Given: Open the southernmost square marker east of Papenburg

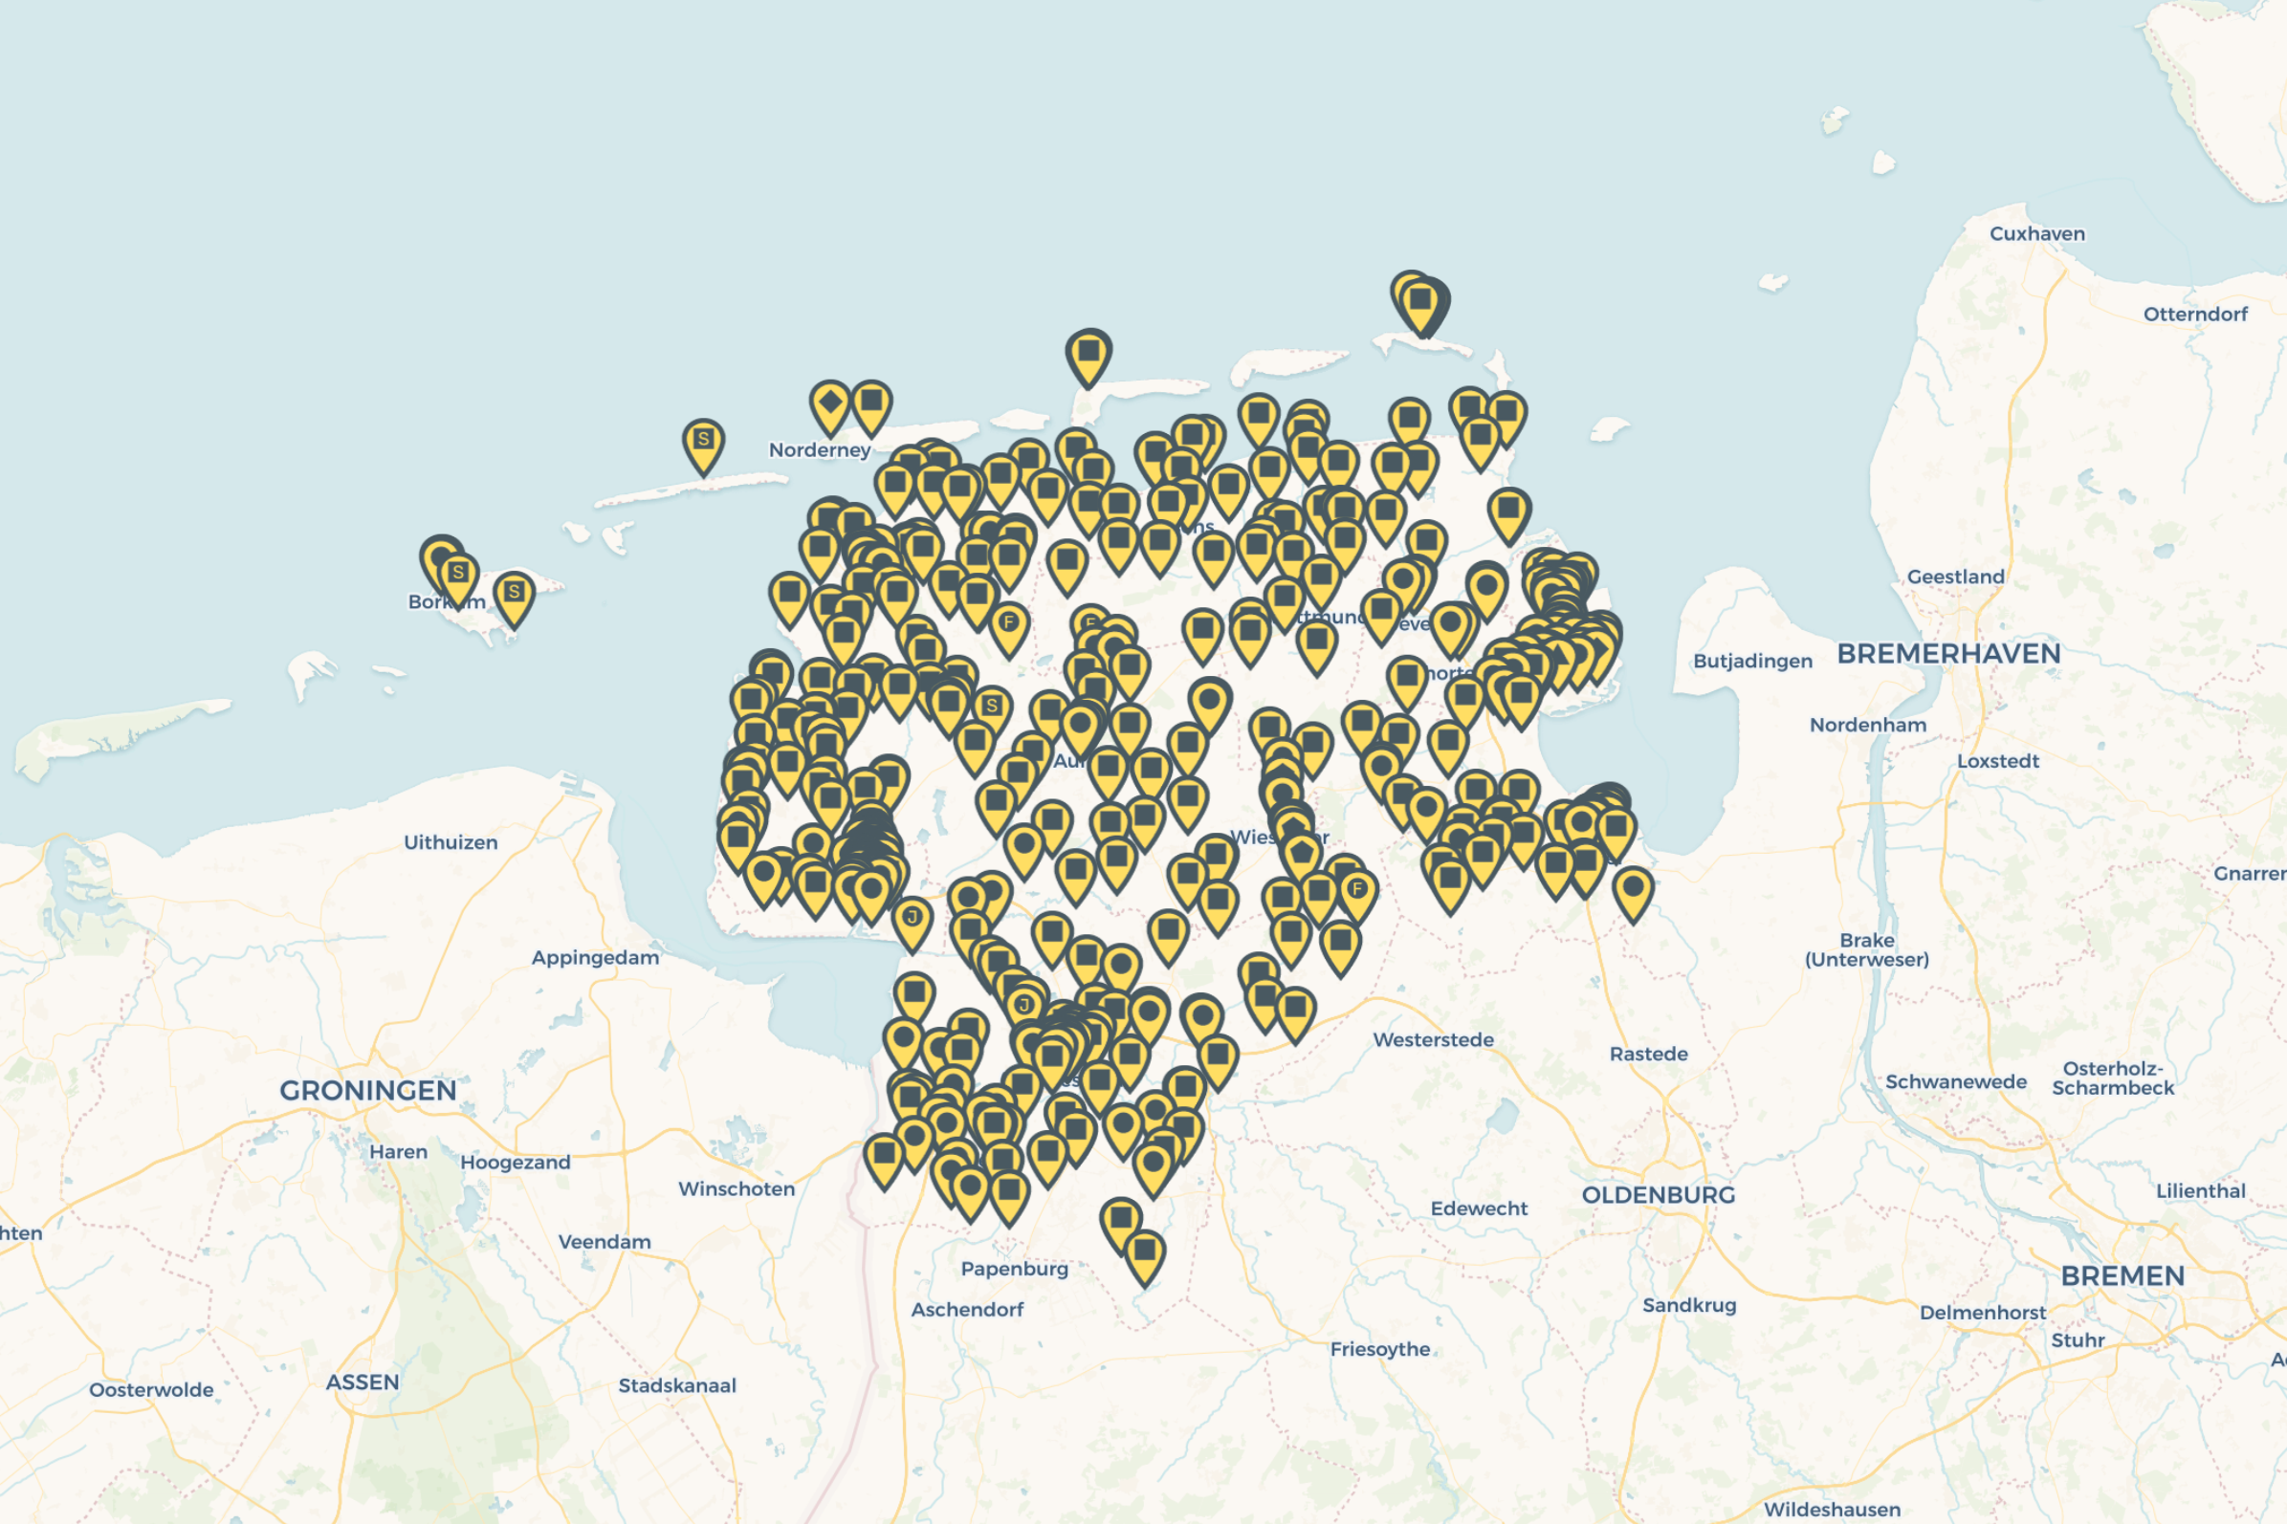Looking at the screenshot, I should (x=1145, y=1256).
